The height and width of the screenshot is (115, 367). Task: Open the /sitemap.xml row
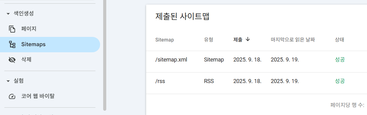point(256,60)
